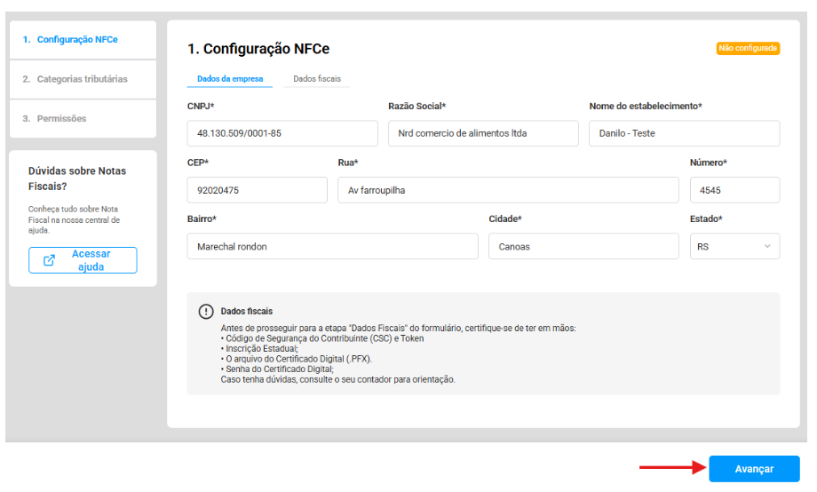Click the Bairro field with Marechal rondon

coord(331,246)
